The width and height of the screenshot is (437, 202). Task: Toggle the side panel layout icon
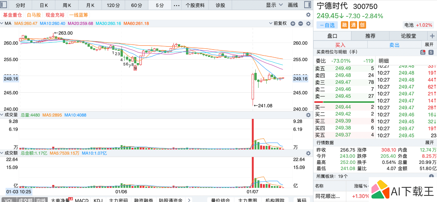(x=307, y=5)
